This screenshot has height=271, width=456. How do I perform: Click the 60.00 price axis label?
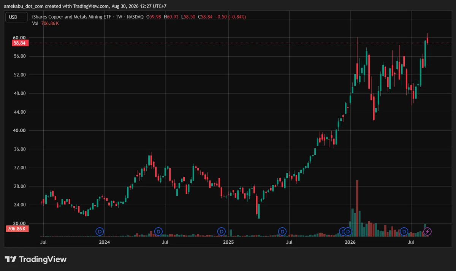(19, 38)
